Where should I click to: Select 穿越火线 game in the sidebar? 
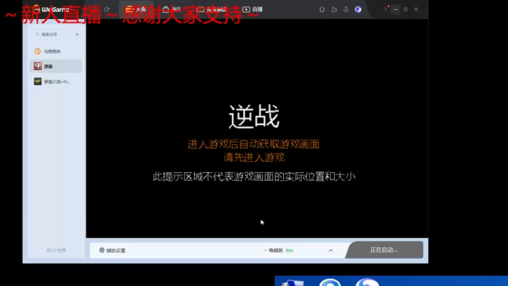(x=55, y=81)
